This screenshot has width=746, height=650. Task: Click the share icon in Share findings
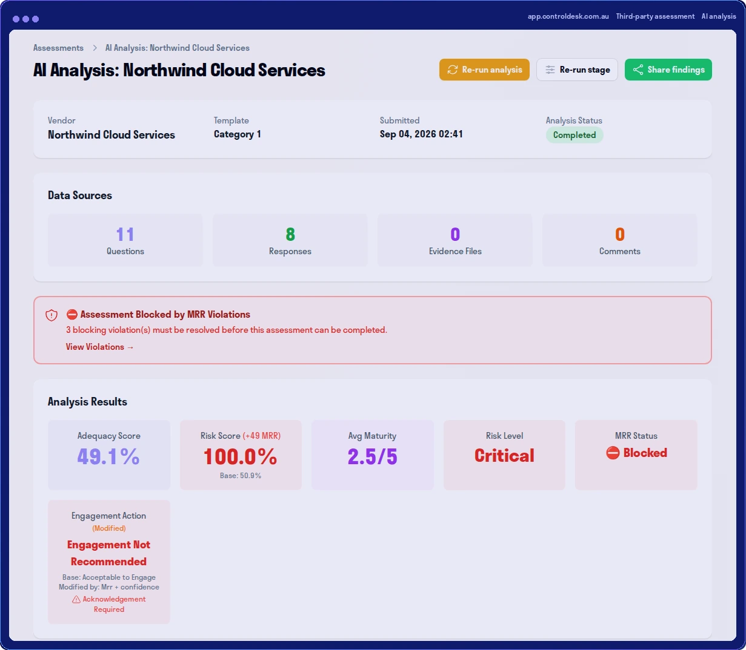tap(638, 70)
